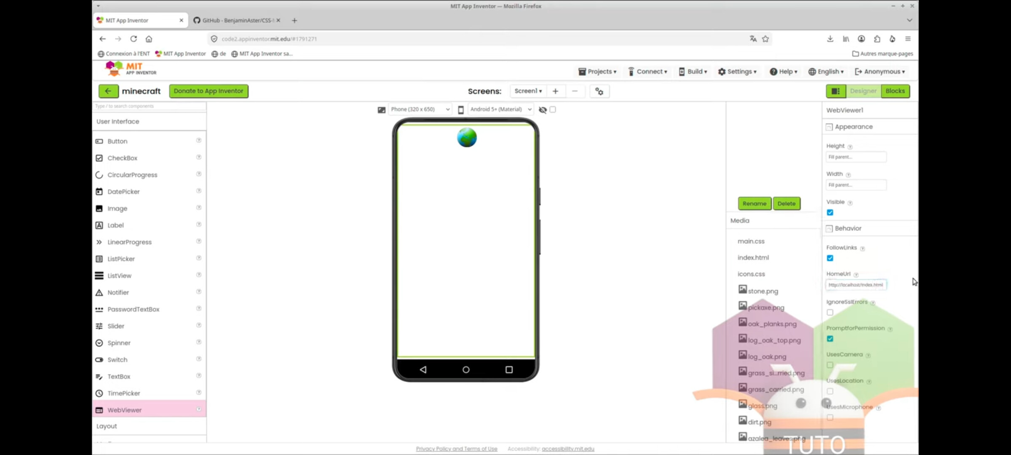1011x455 pixels.
Task: Open Firefox extensions icon
Action: (x=877, y=39)
